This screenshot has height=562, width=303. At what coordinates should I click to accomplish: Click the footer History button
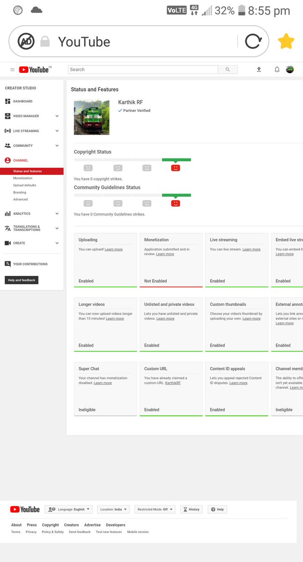pos(192,509)
